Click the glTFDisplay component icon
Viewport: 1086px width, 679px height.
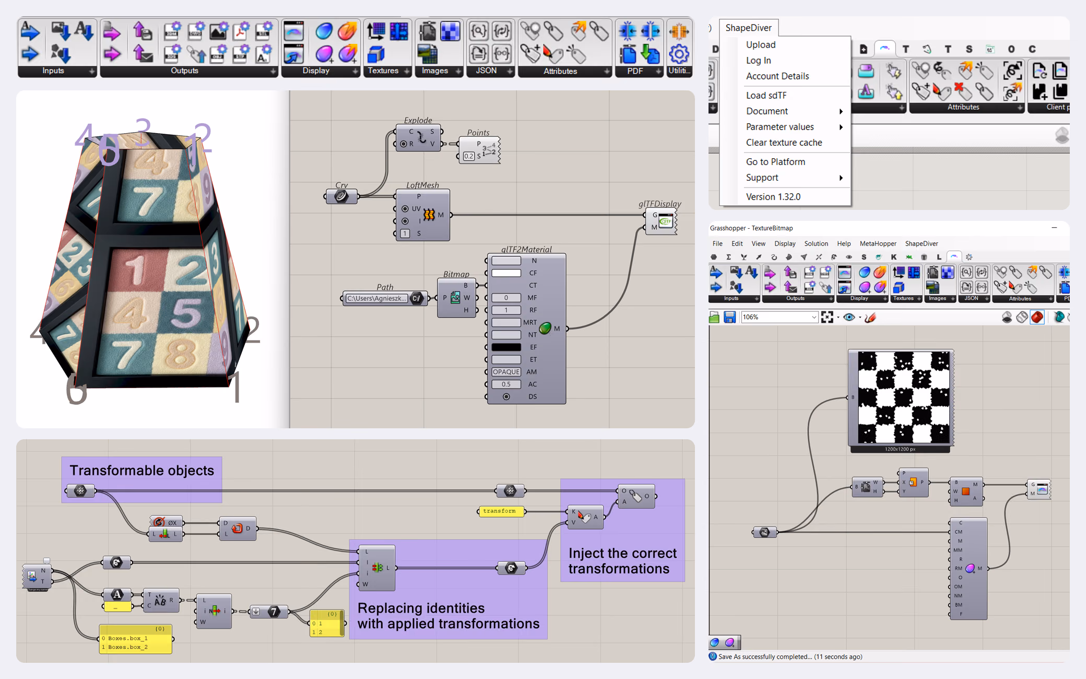click(665, 221)
